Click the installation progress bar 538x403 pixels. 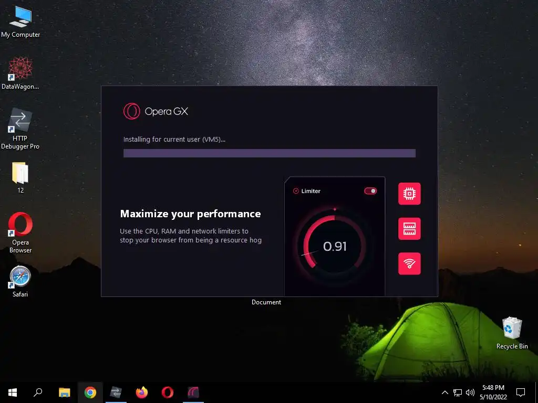tap(270, 153)
